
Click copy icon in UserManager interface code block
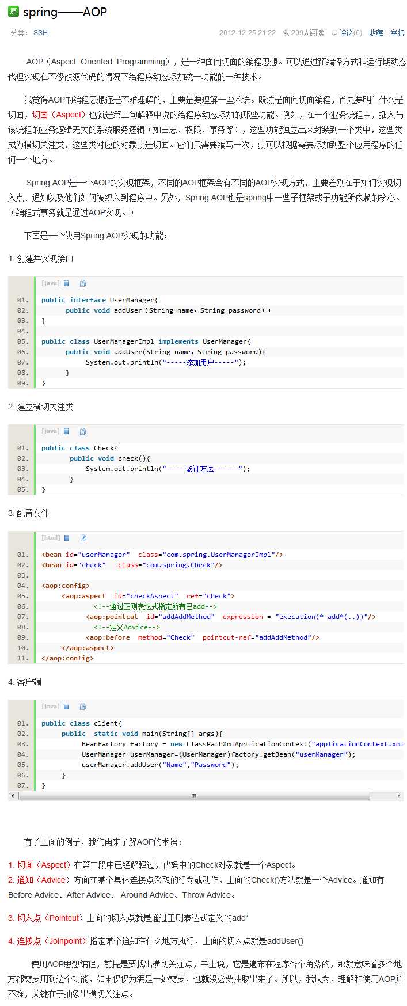coord(83,283)
